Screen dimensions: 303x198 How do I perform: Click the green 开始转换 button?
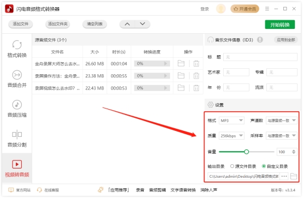(x=280, y=25)
